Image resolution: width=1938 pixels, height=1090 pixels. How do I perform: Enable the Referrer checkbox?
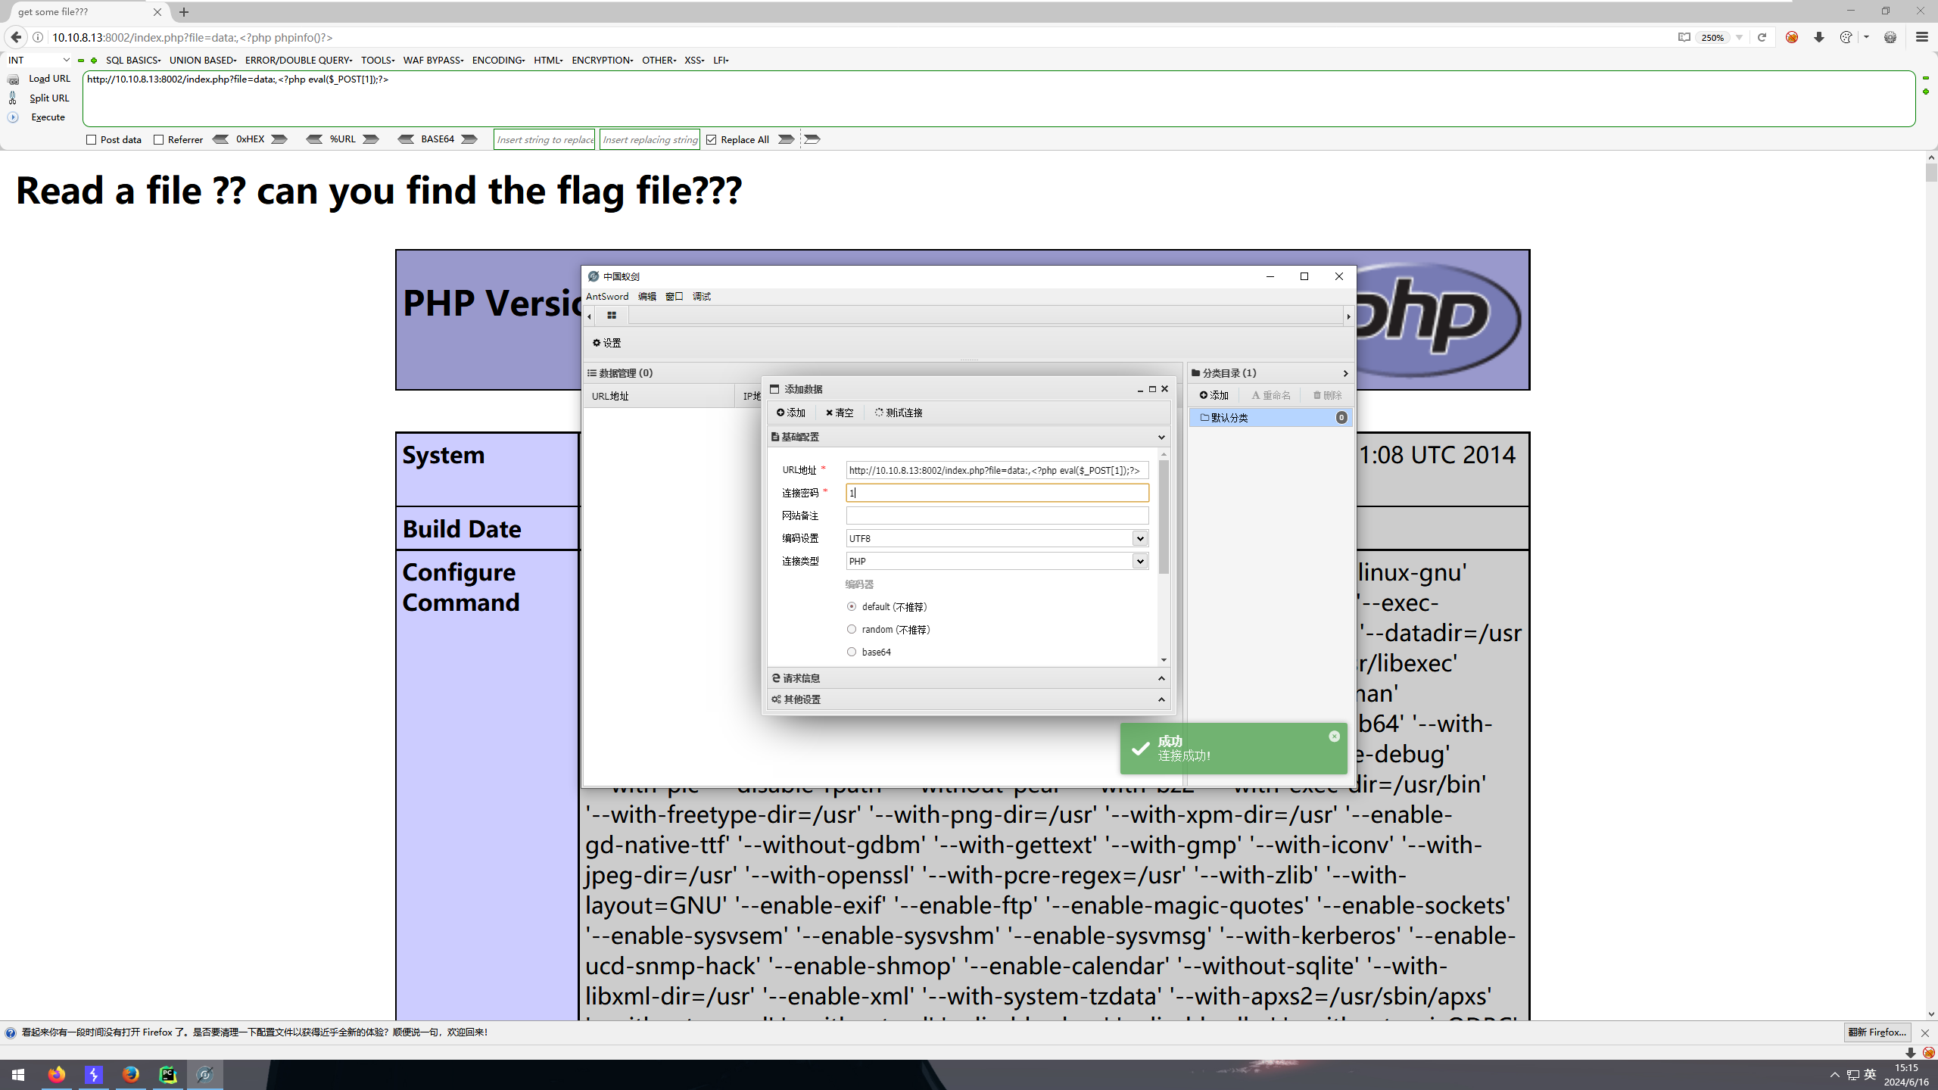(x=159, y=140)
